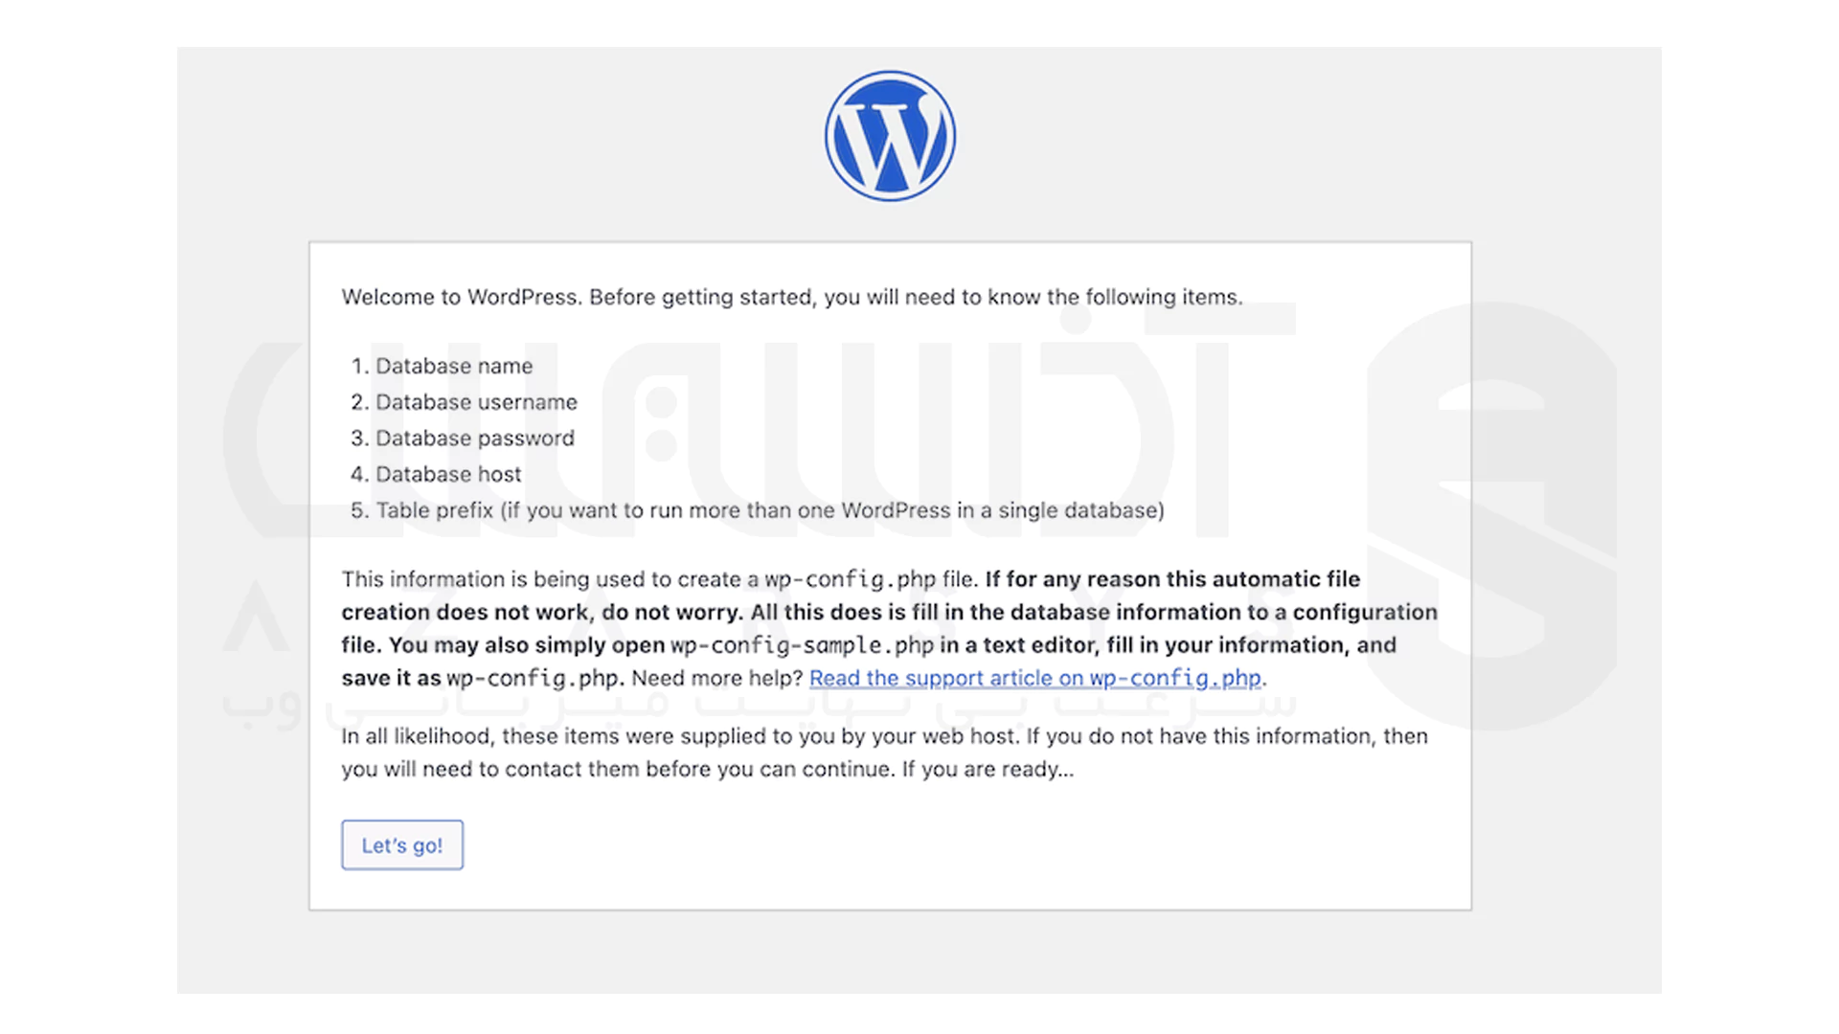Screen dimensions: 1839x1034
Task: Click the "Database name" list item
Action: 453,366
